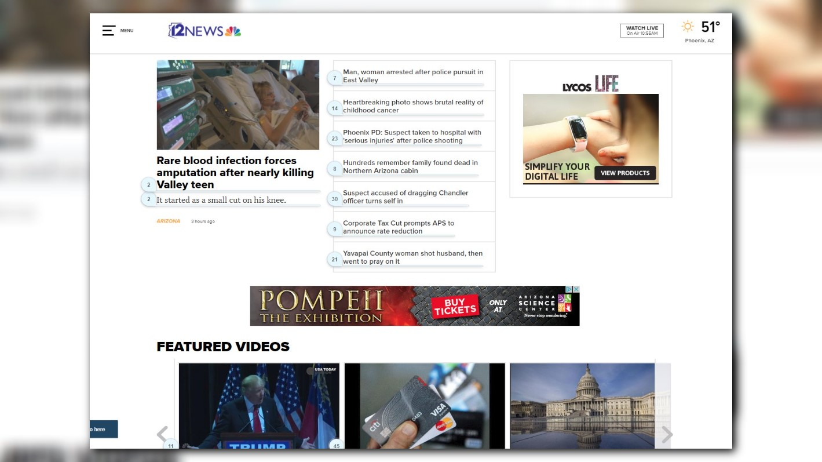Click VIEW PRODUCTS in the Lycos ad
Screen dimensions: 822x462
click(x=626, y=173)
